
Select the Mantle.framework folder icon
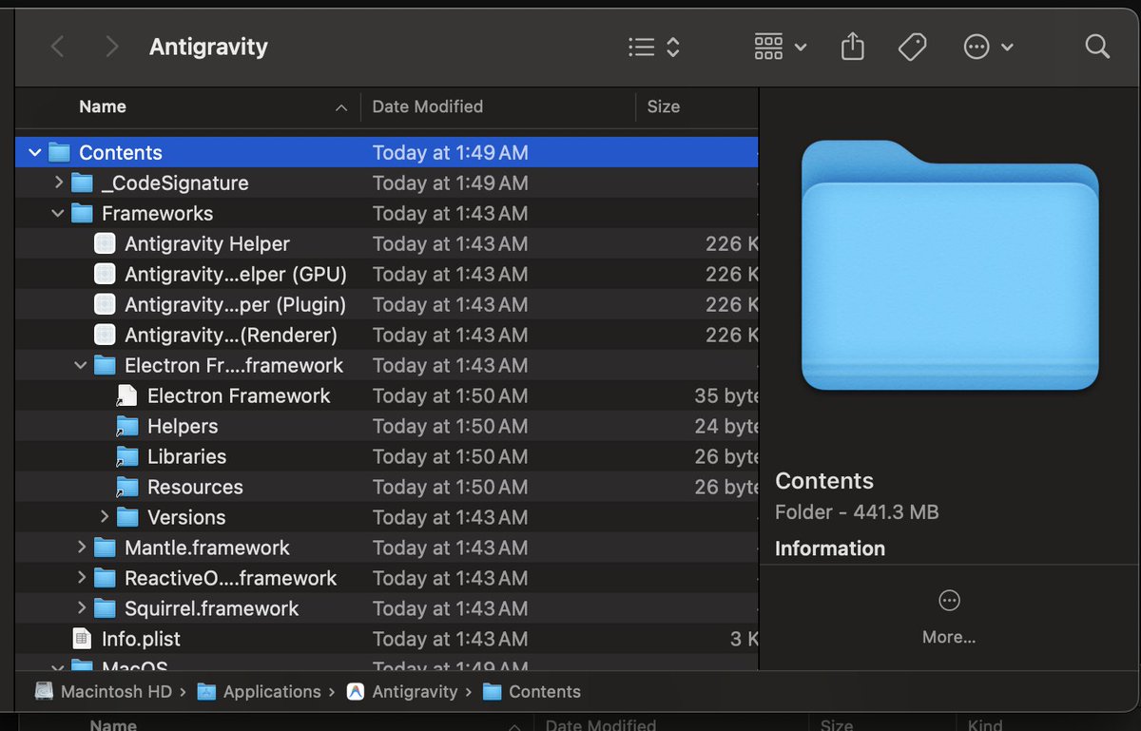tap(105, 548)
